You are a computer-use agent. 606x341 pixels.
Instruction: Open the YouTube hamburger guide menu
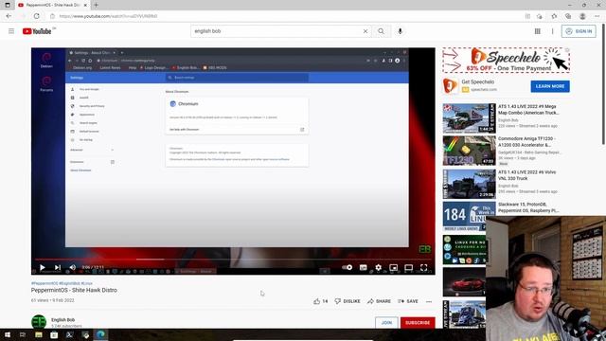11,31
